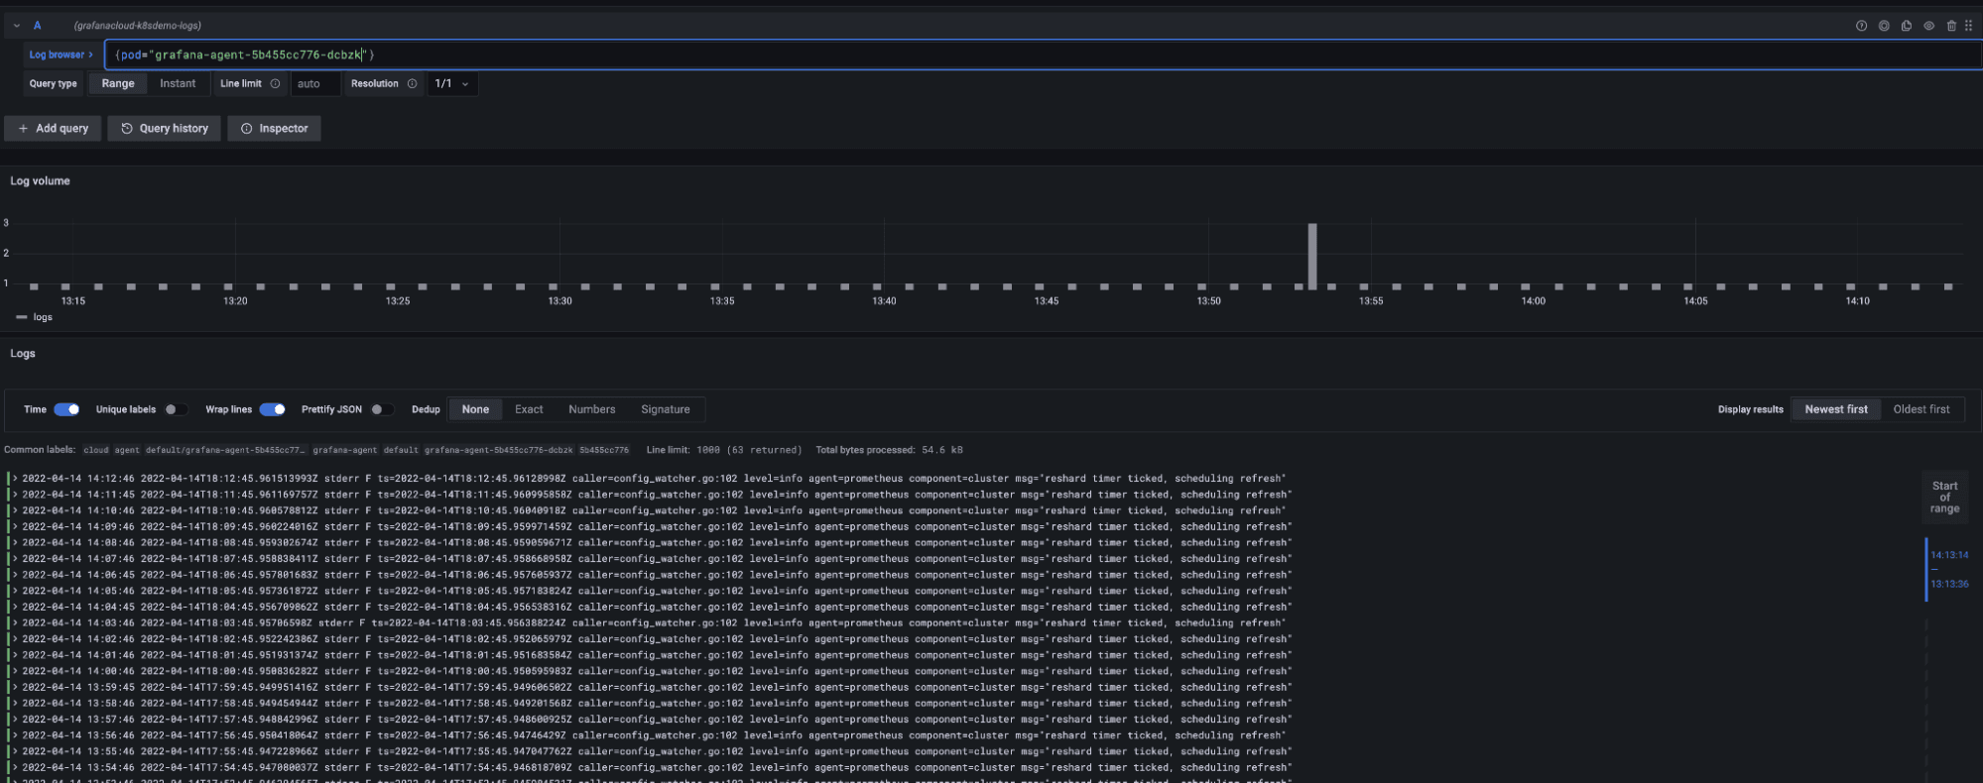Expand the 14:05:46 log line
Screen dimensions: 1983x783
pyautogui.click(x=15, y=591)
